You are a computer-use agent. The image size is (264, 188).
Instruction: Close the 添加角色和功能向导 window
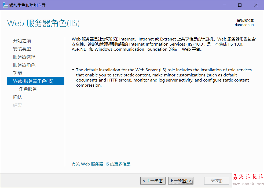256,5
